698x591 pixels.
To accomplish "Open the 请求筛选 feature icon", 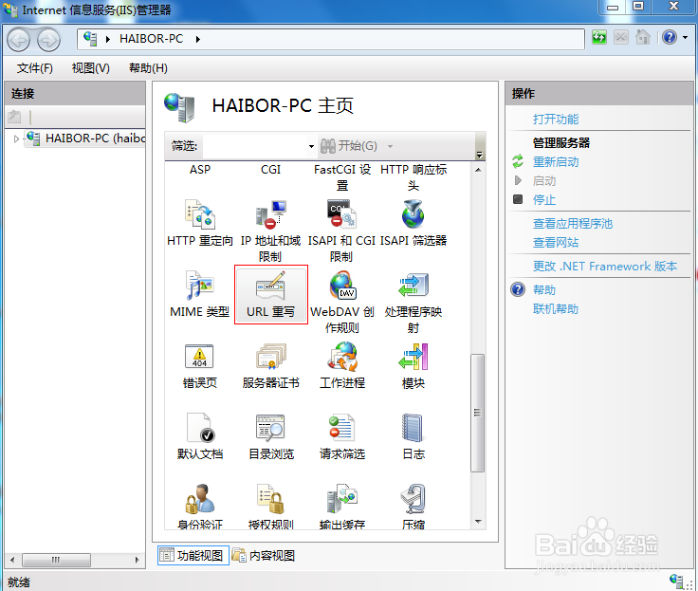I will 341,428.
